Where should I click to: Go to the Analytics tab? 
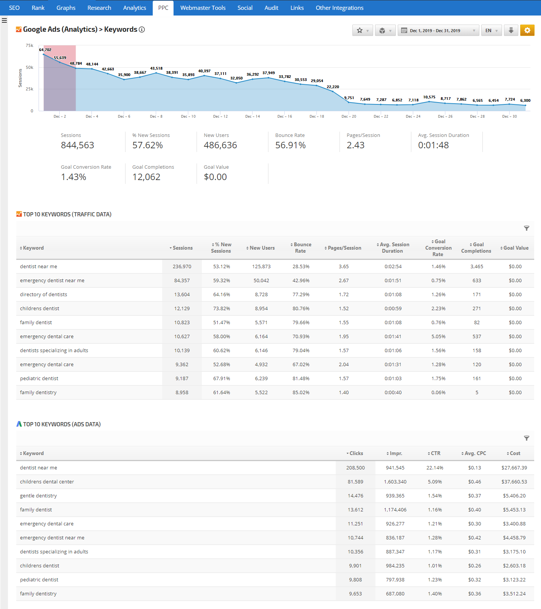coord(134,8)
